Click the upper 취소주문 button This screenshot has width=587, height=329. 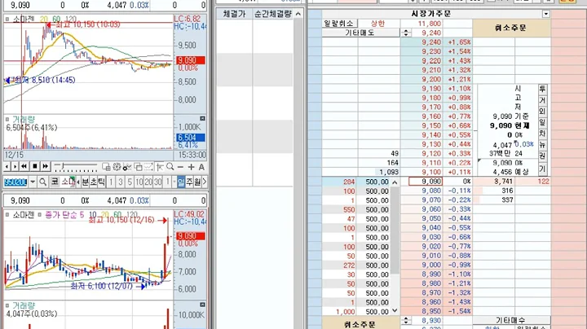coord(511,28)
